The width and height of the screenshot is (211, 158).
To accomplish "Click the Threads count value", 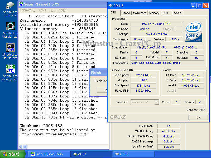I will coord(200,102).
